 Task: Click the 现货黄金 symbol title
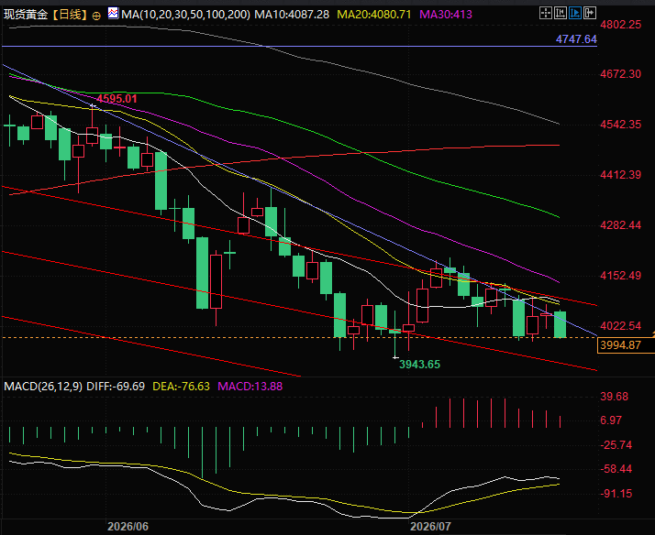point(26,15)
